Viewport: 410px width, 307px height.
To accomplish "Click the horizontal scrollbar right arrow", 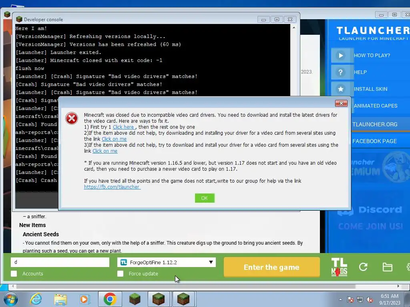I will click(398, 286).
